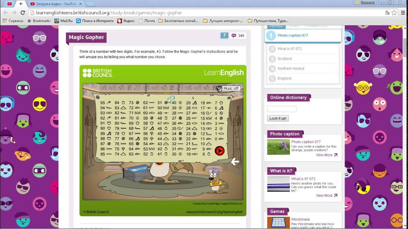Open the Summer profile button
The height and width of the screenshot is (229, 408).
[x=365, y=3]
